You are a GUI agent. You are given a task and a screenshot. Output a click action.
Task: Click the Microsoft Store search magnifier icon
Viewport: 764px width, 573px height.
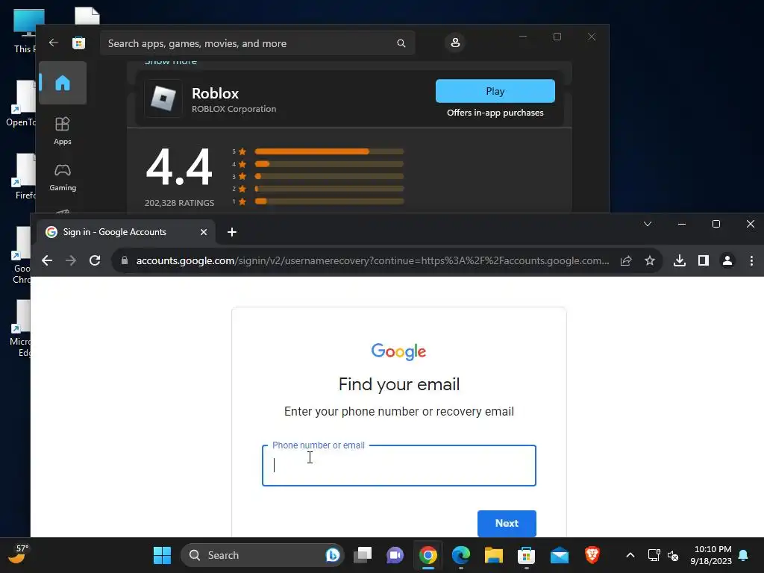coord(401,43)
